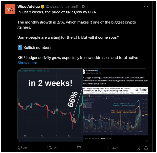This screenshot has width=157, height=153.
Task: Click the 93 likes count
Action: 84,148
